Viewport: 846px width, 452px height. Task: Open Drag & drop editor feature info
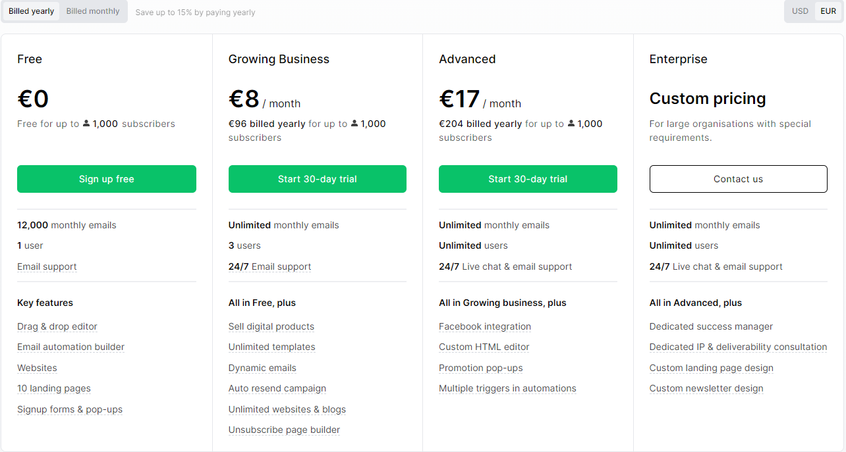(x=57, y=326)
